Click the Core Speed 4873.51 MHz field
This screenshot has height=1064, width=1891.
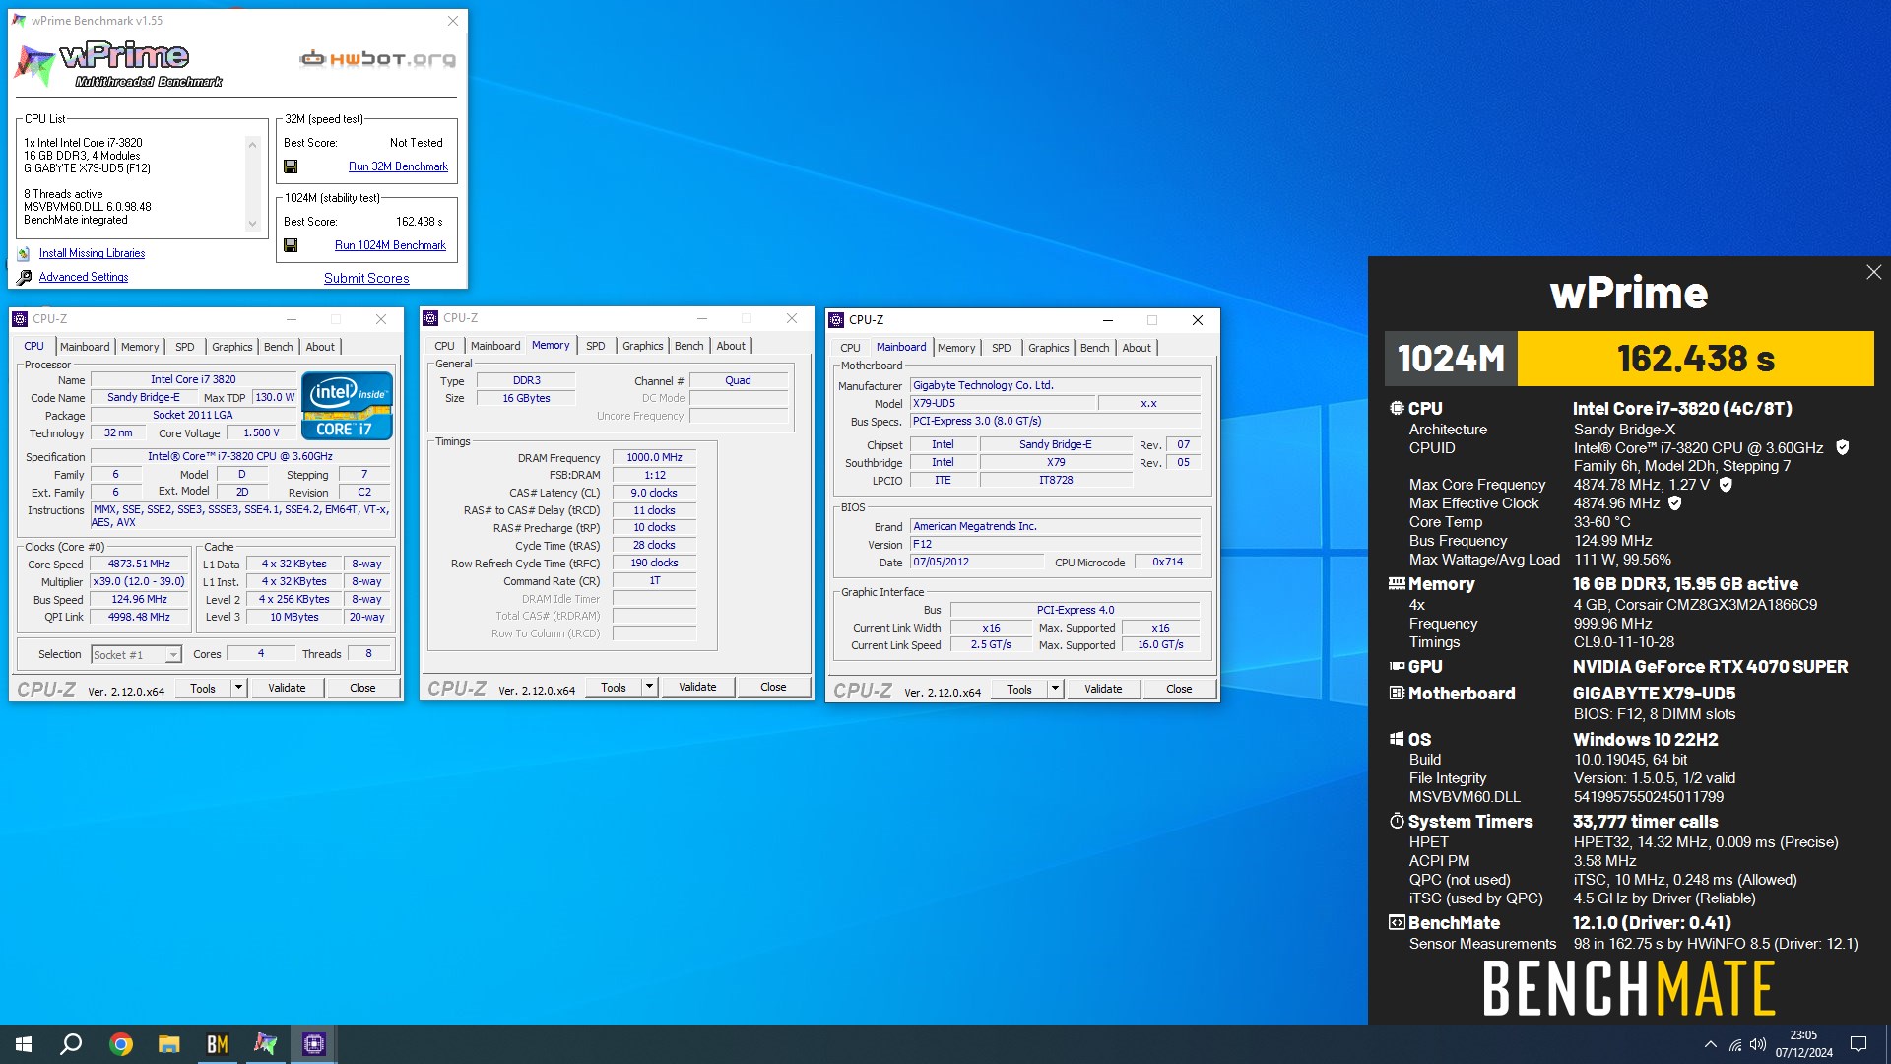pyautogui.click(x=139, y=565)
